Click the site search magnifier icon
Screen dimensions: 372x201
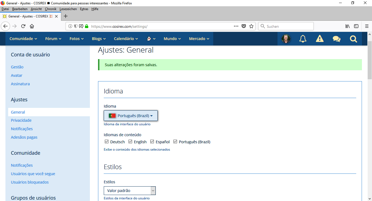[353, 39]
